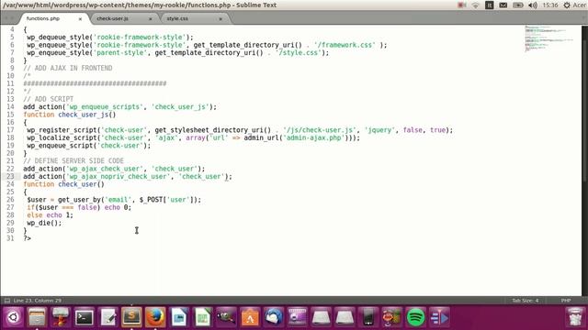This screenshot has width=588, height=330.
Task: Close the functions.php tab
Action: pyautogui.click(x=80, y=18)
